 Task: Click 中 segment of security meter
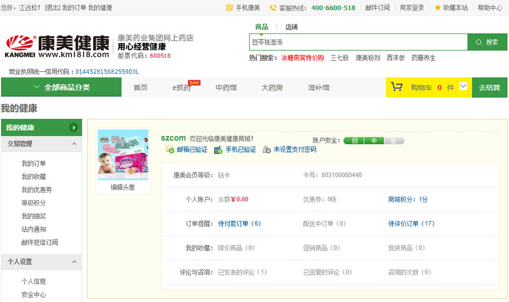coord(374,141)
